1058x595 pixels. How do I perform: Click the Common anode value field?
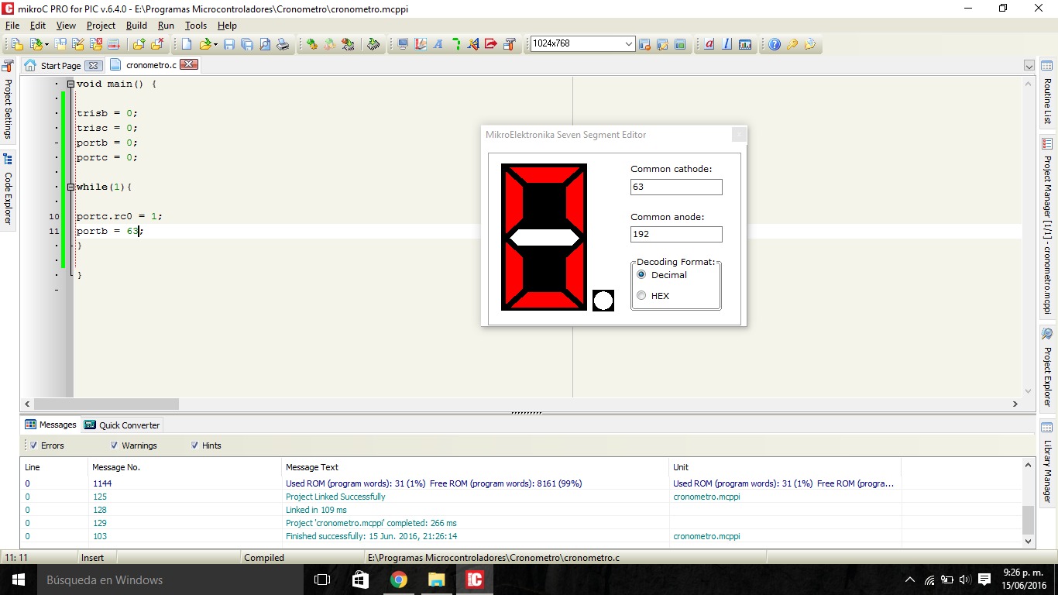pyautogui.click(x=676, y=234)
